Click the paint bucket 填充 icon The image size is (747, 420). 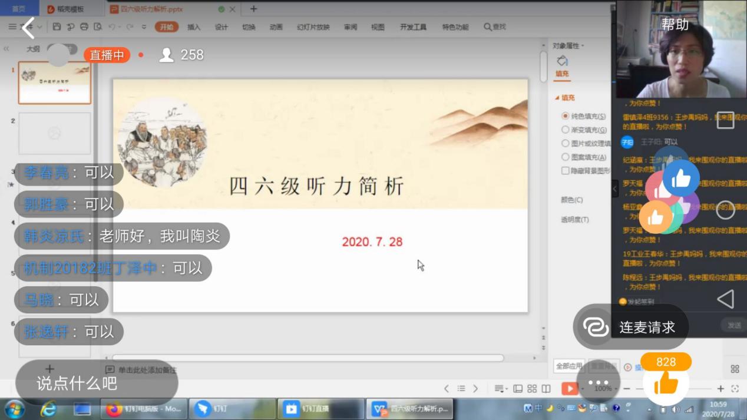coord(562,61)
